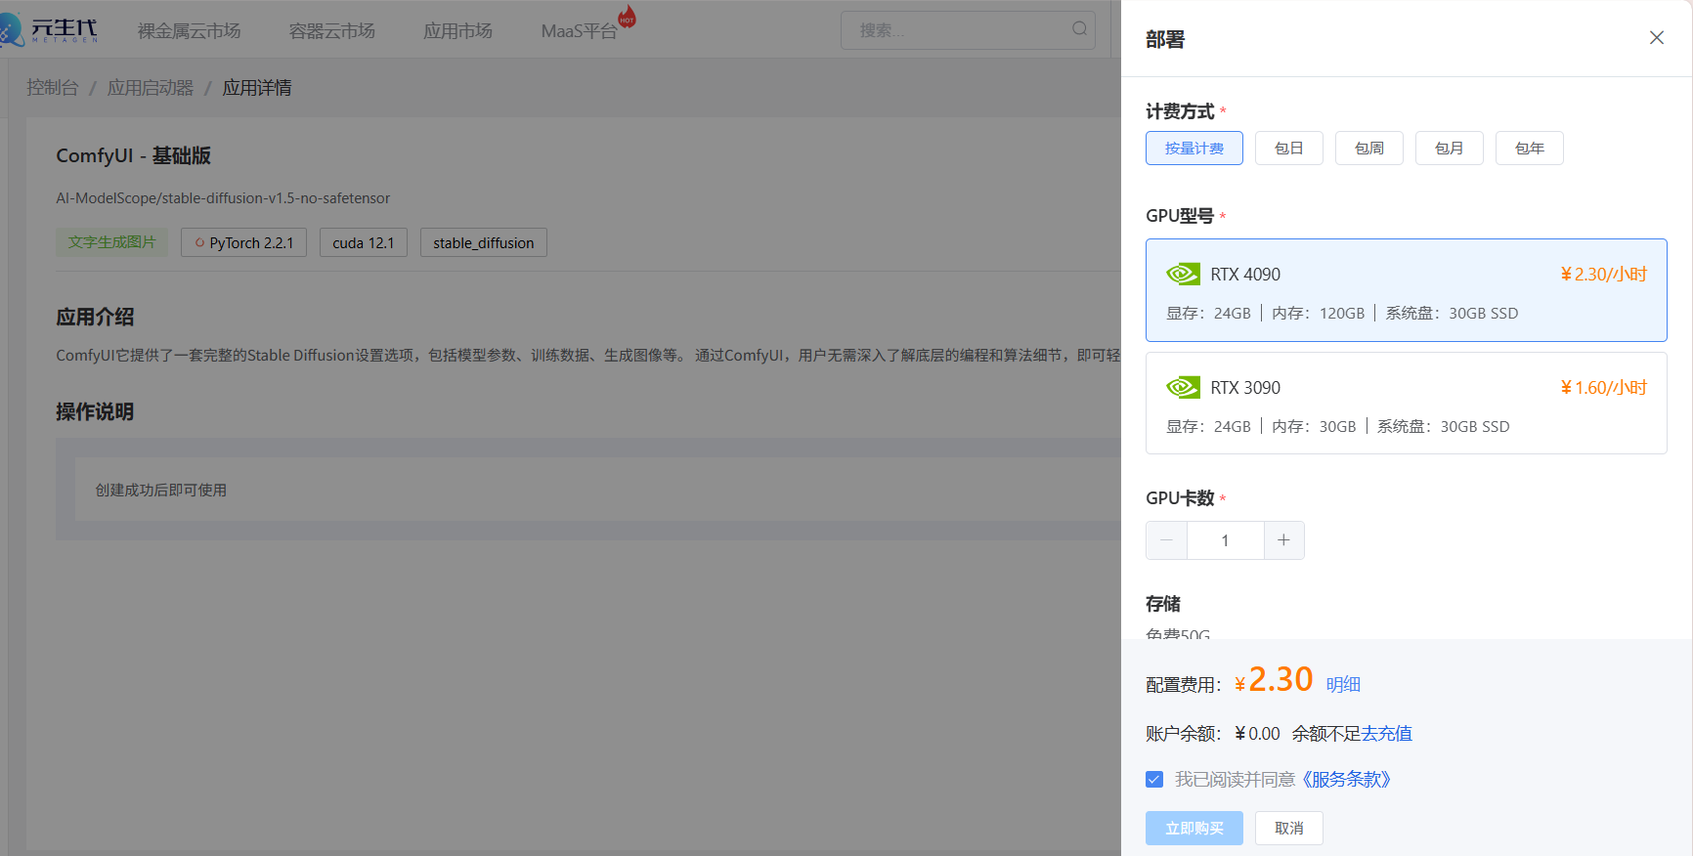The width and height of the screenshot is (1693, 856).
Task: Decrease GPU card count with minus
Action: tap(1166, 540)
